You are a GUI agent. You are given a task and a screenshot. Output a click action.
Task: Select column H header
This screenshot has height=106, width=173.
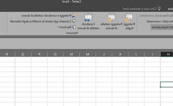[x=167, y=54]
